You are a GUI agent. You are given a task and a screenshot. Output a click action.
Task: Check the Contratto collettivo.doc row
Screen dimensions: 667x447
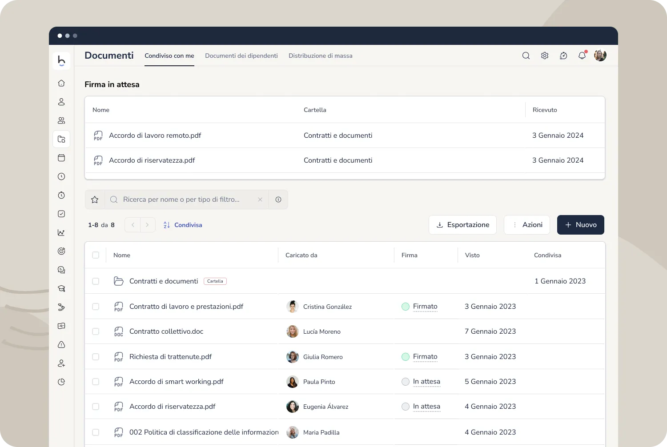pos(96,331)
